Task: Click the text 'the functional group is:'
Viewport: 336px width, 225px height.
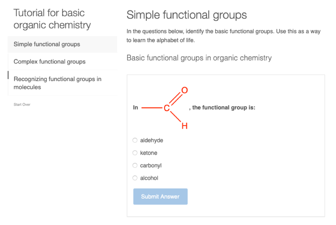Action: pyautogui.click(x=224, y=108)
